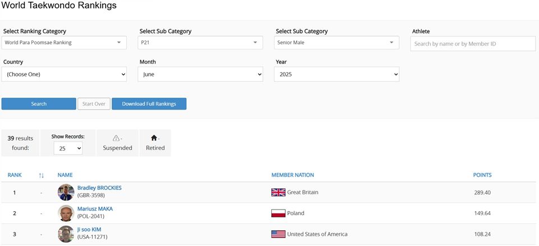Screen dimensions: 539x246
Task: Click member ID (GBR-3598)
Action: [x=91, y=195]
